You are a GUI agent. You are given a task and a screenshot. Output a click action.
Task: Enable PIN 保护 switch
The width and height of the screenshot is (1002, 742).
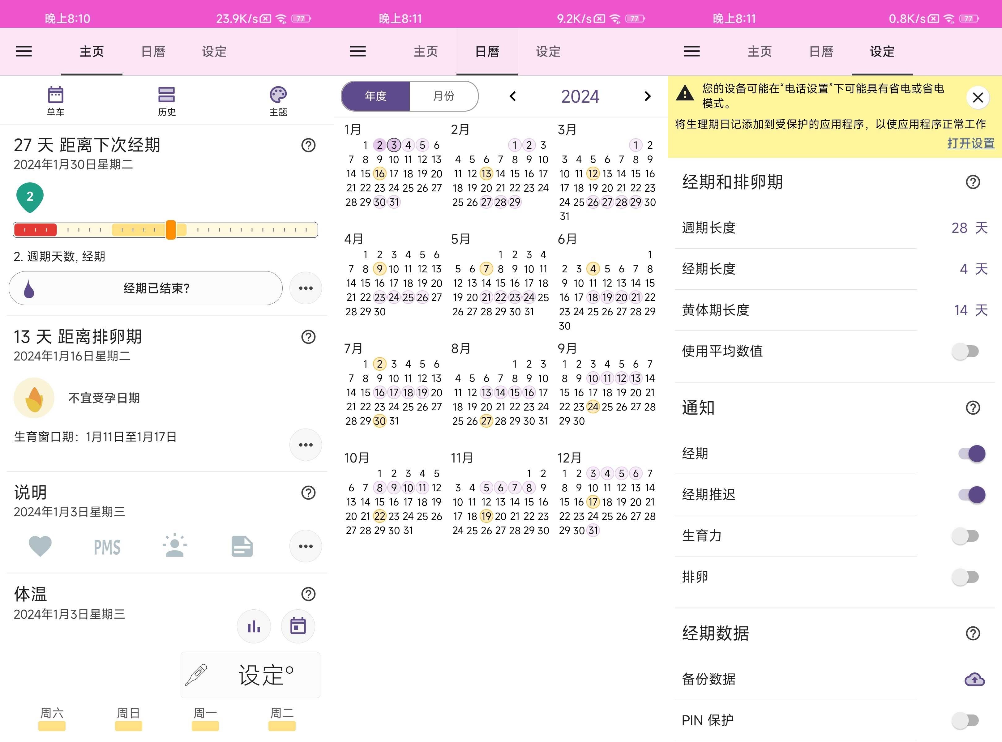point(966,720)
